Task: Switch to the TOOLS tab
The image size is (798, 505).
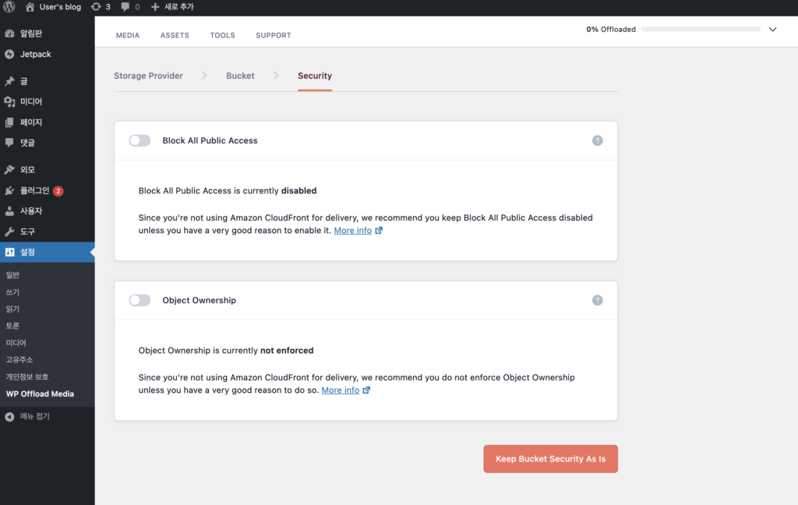Action: click(222, 35)
